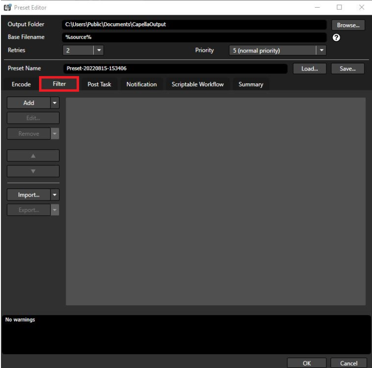Open the Priority dropdown arrow

[322, 50]
